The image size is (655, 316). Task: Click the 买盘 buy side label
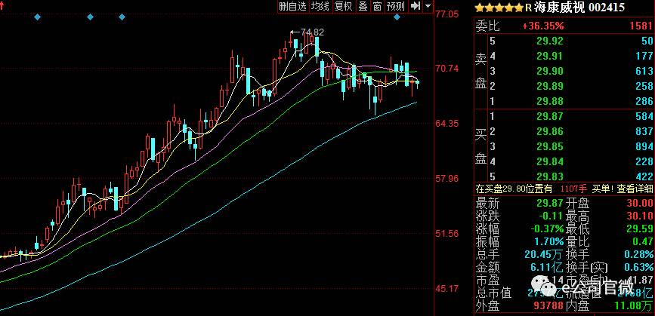(x=481, y=146)
